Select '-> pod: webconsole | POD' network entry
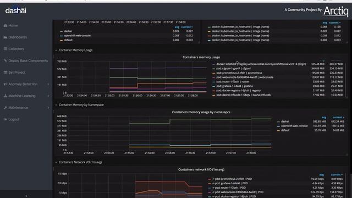Screen dimensions: 352x198 coord(238,192)
